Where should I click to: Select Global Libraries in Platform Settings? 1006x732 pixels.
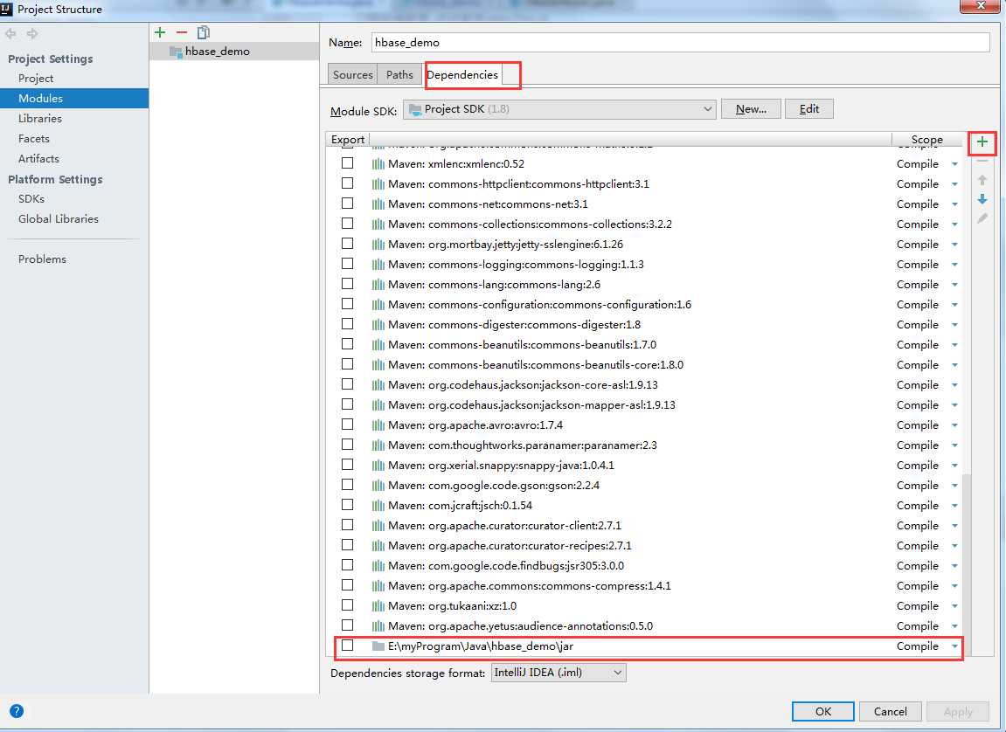tap(59, 218)
